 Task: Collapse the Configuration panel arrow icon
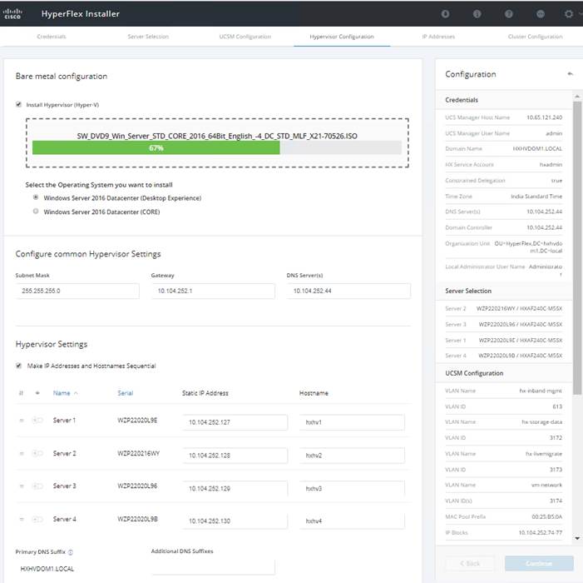pos(570,74)
